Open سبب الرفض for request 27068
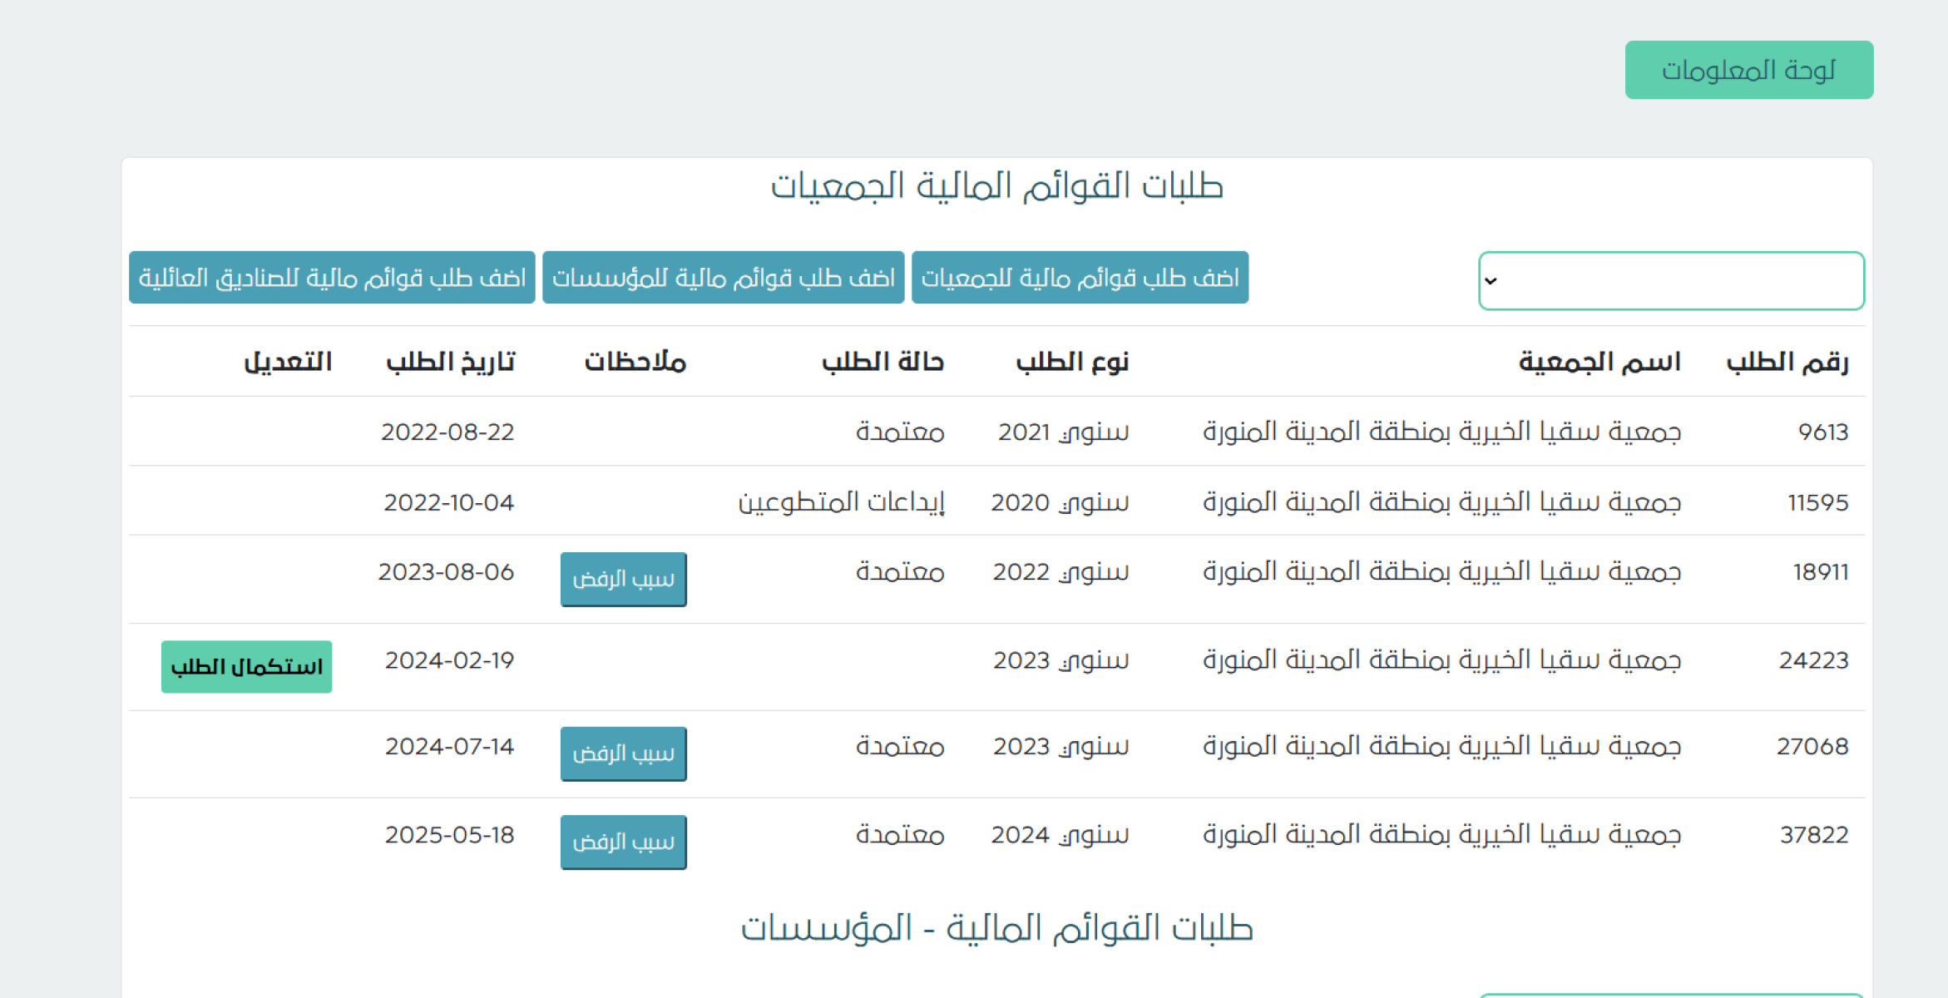The height and width of the screenshot is (998, 1948). [x=623, y=753]
